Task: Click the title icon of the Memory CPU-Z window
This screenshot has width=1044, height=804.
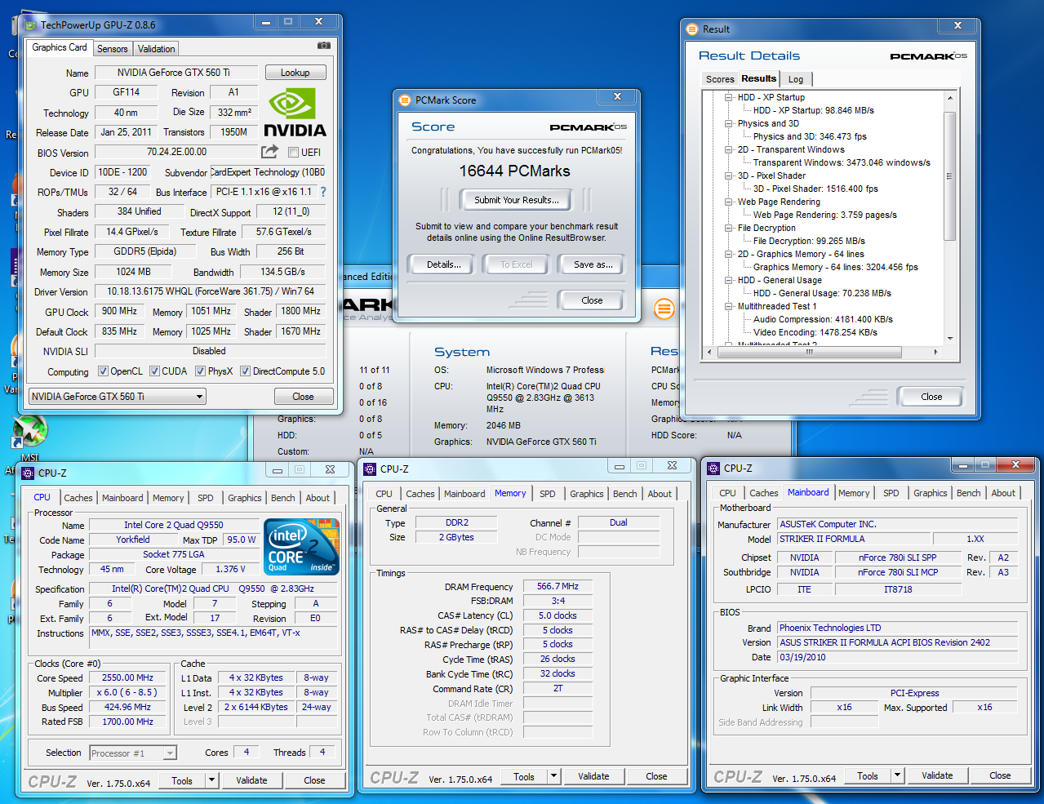Action: point(370,469)
